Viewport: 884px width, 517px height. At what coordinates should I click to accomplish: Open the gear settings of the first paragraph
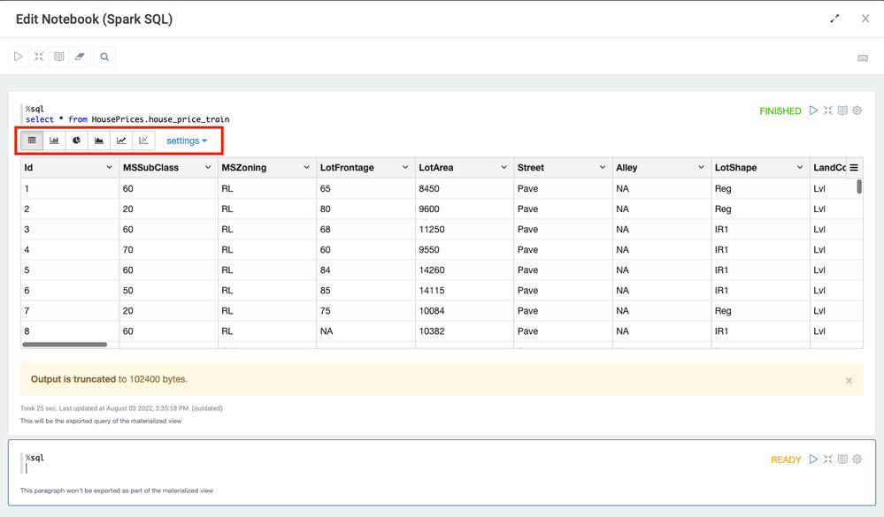click(x=857, y=110)
